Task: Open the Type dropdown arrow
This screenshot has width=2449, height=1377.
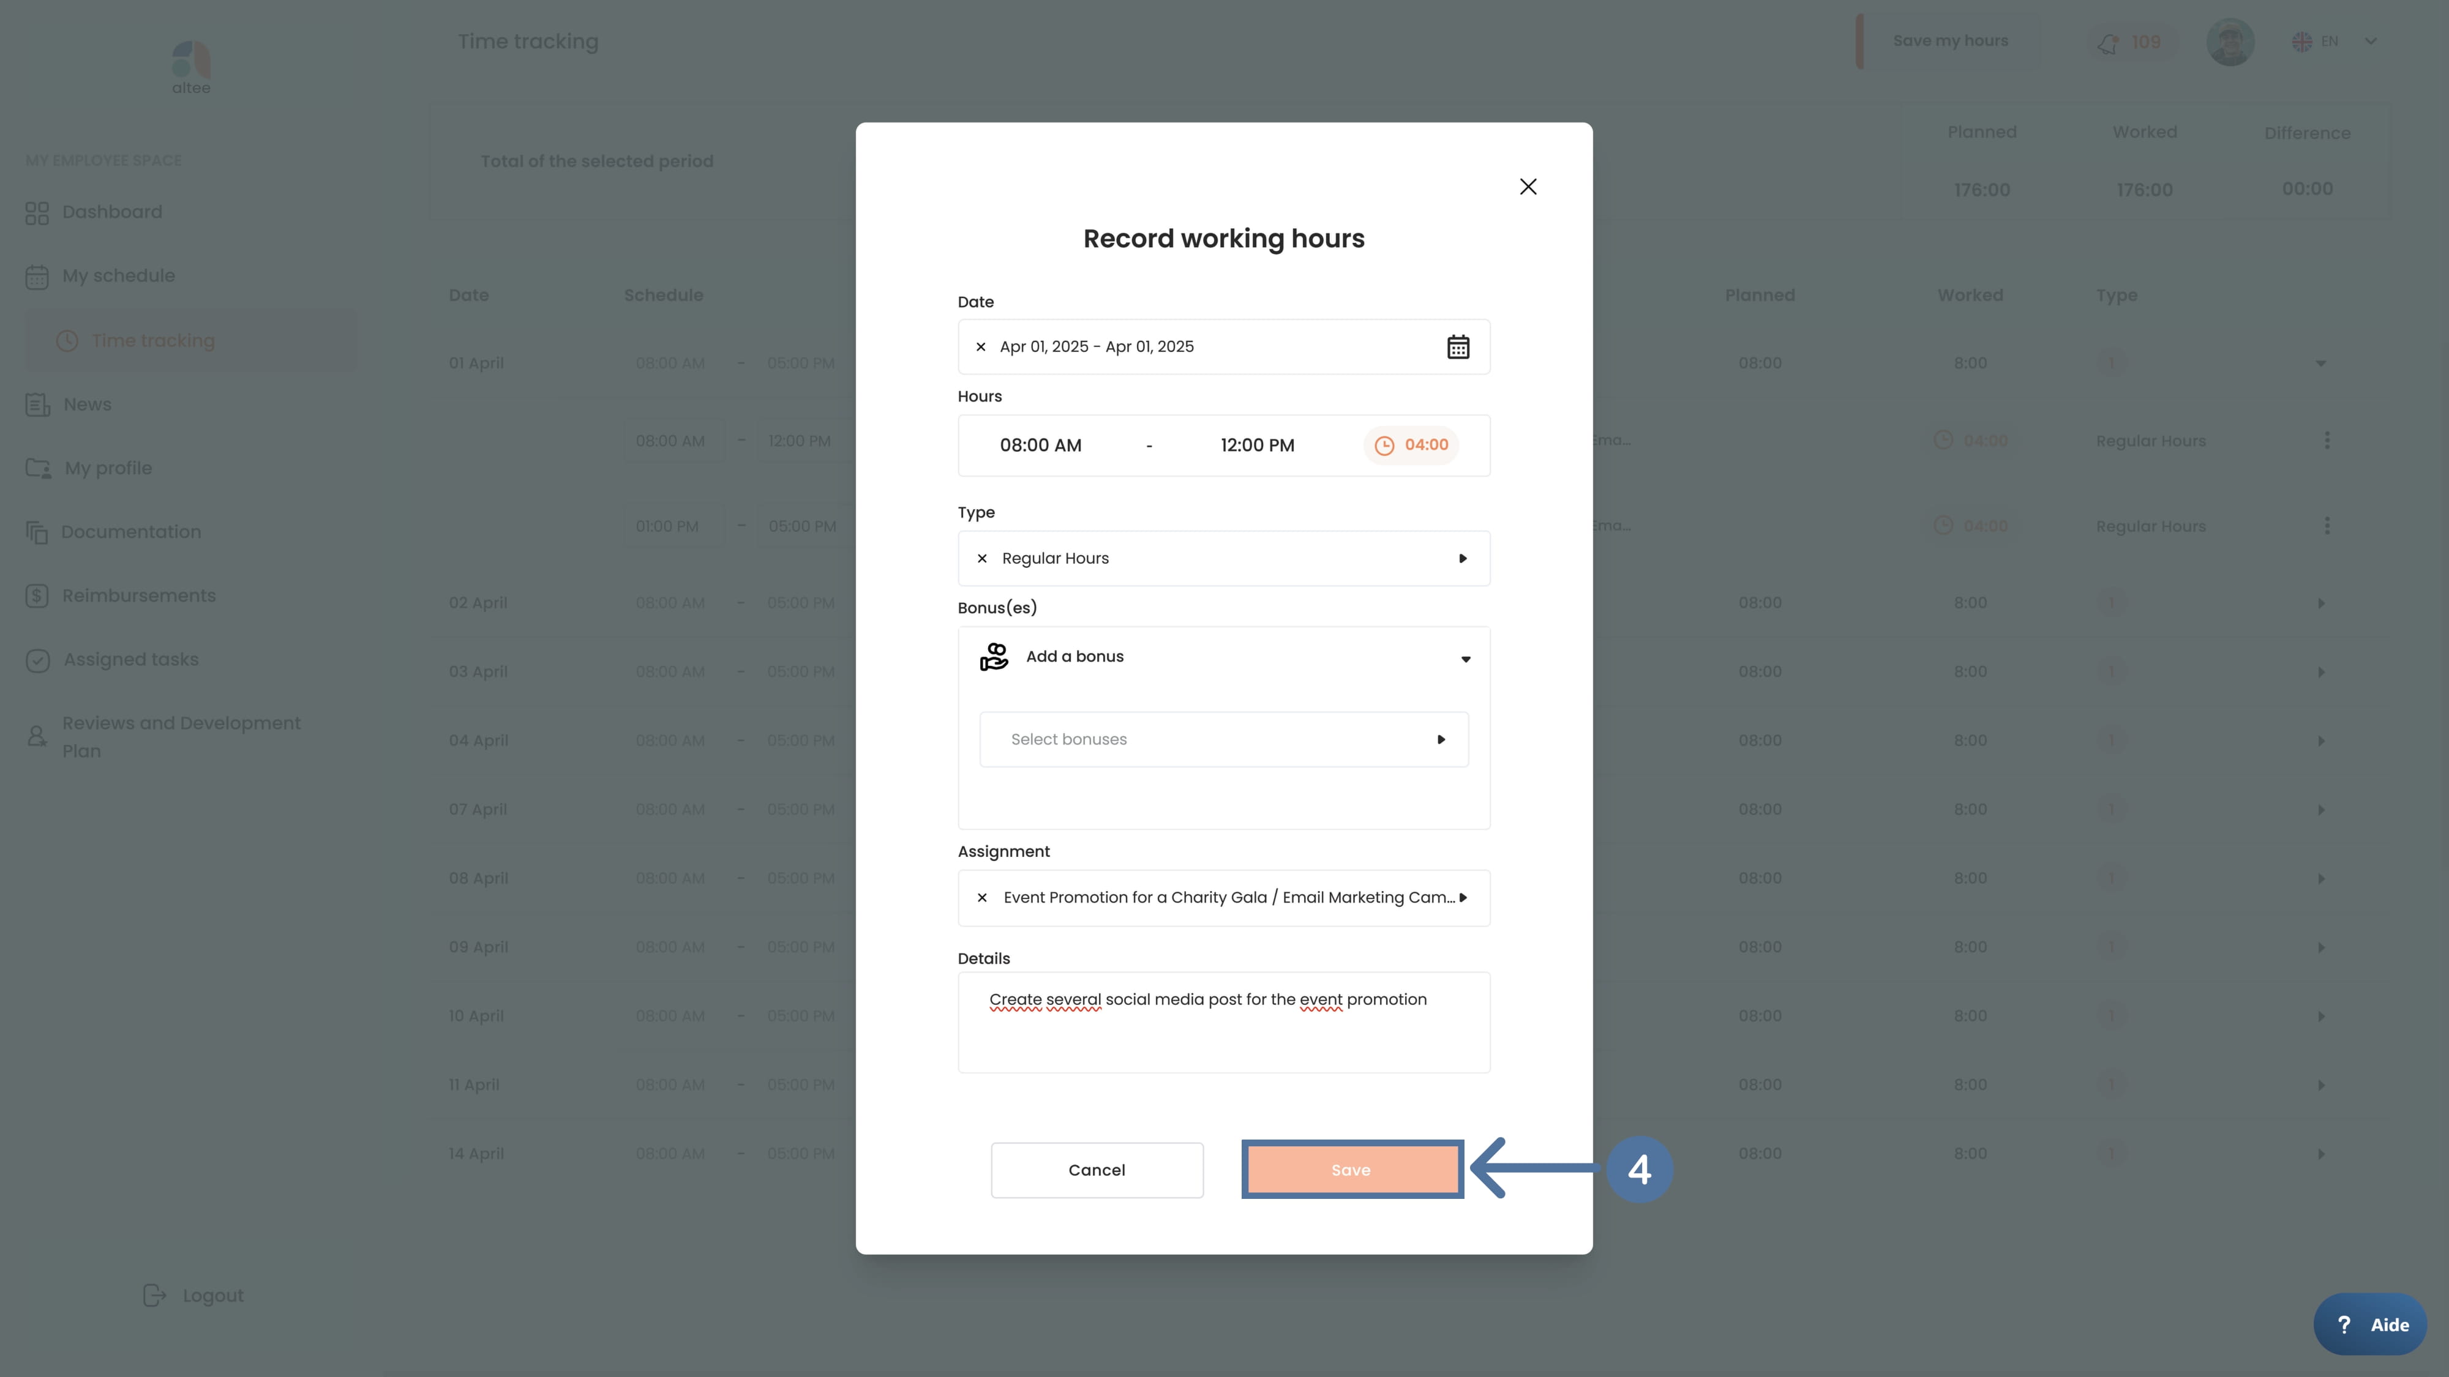Action: 1462,559
